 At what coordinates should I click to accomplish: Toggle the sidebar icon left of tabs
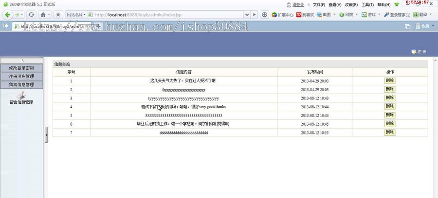coord(5,26)
